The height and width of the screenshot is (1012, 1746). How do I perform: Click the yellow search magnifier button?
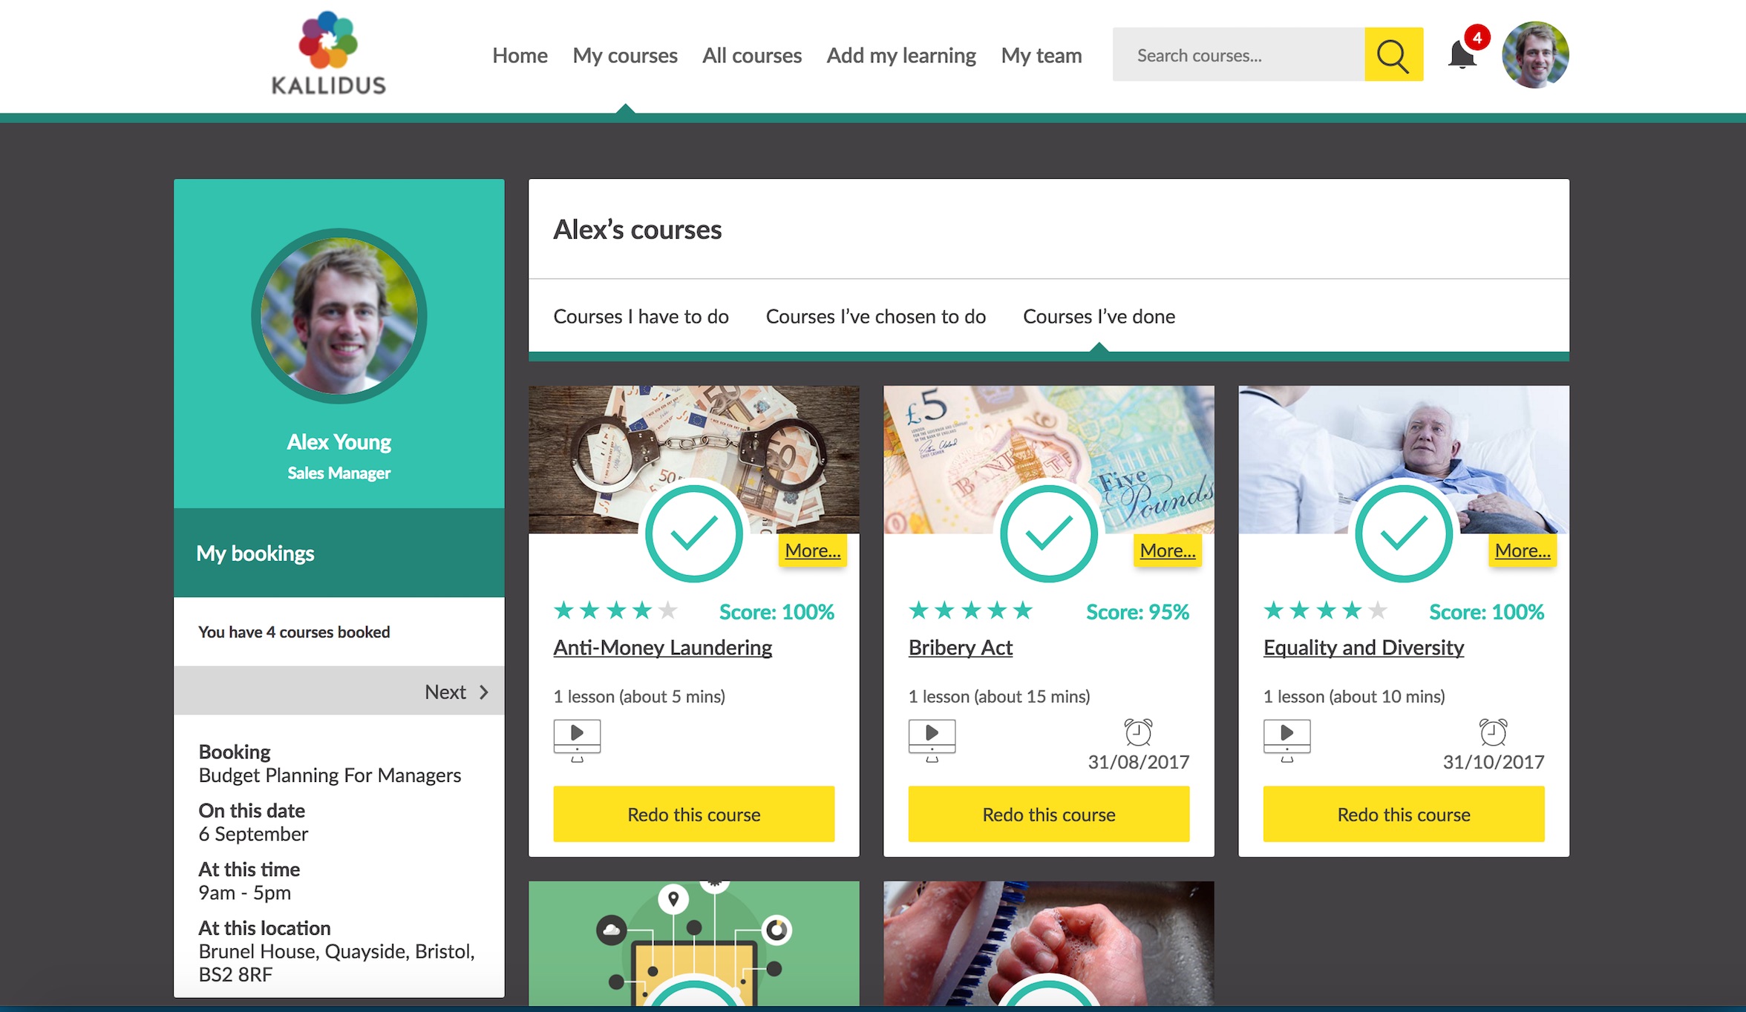pos(1393,55)
